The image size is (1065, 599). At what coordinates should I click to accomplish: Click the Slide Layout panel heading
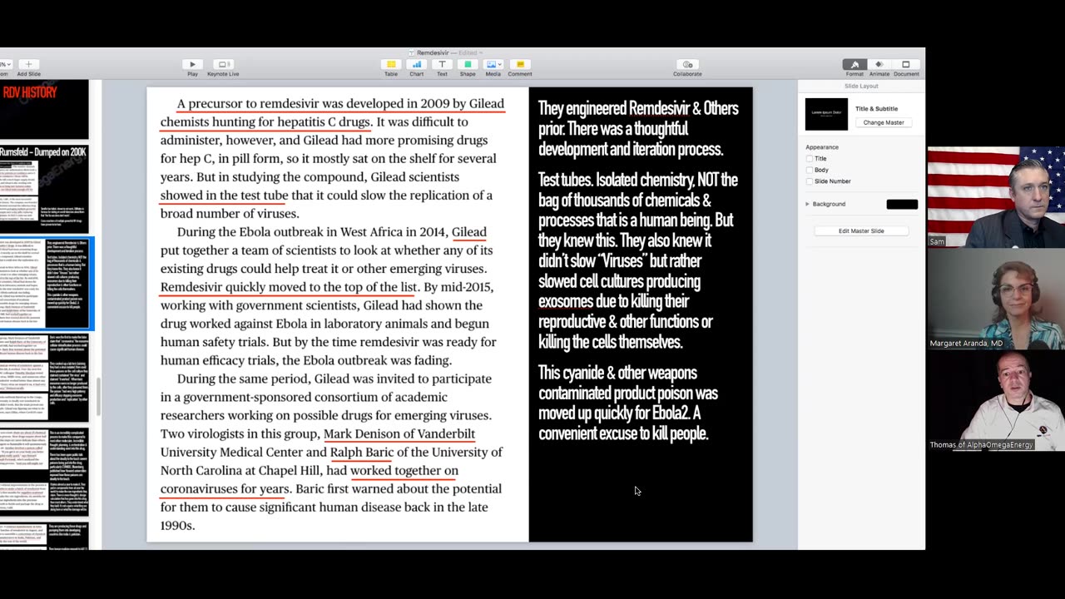(861, 86)
